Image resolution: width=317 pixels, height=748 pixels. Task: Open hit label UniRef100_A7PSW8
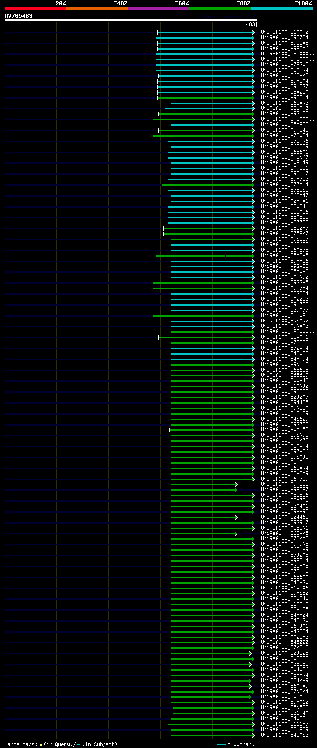(x=284, y=64)
